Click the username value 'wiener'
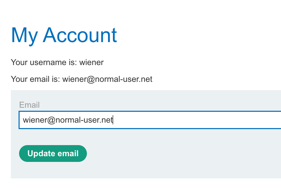This screenshot has width=281, height=189. [x=91, y=62]
